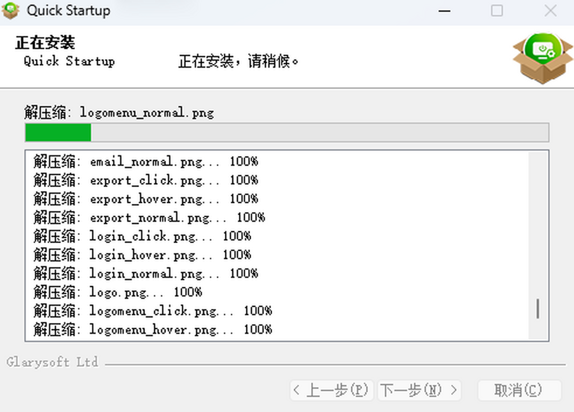
Task: Click the log list scrollbar thumb
Action: (x=538, y=309)
